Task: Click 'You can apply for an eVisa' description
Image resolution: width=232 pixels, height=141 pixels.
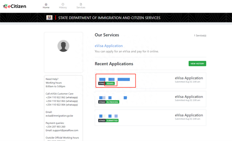Action: [127, 51]
